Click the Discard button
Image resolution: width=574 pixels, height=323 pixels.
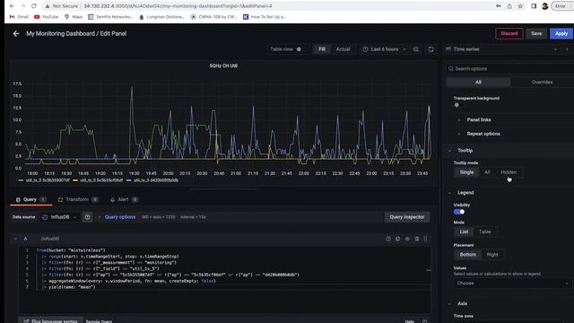[x=509, y=34]
